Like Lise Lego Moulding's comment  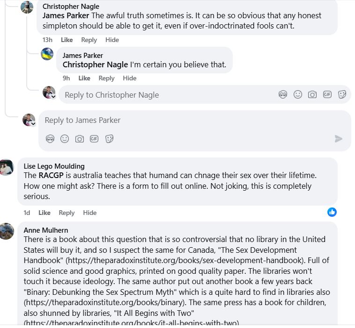pyautogui.click(x=44, y=213)
